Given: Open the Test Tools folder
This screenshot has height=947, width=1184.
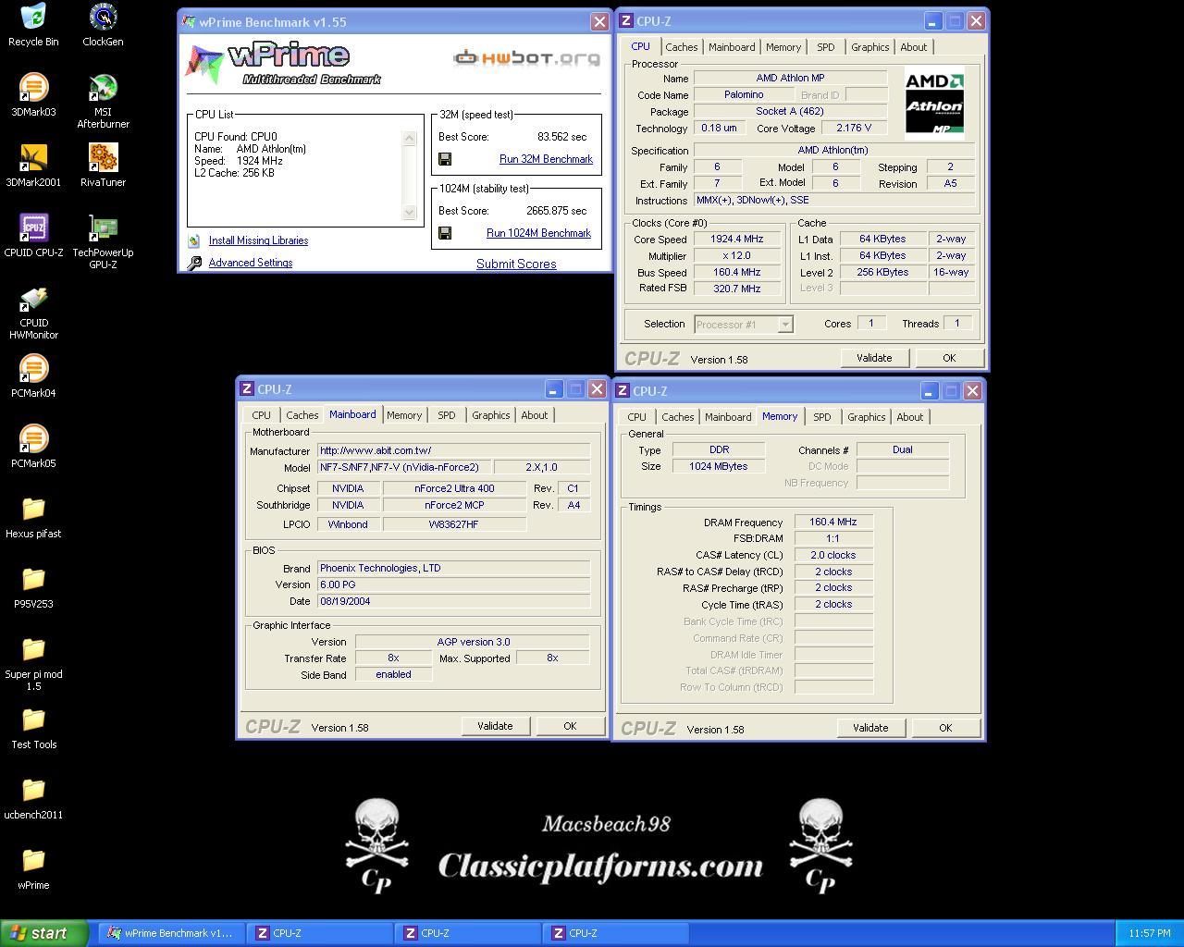Looking at the screenshot, I should (33, 728).
